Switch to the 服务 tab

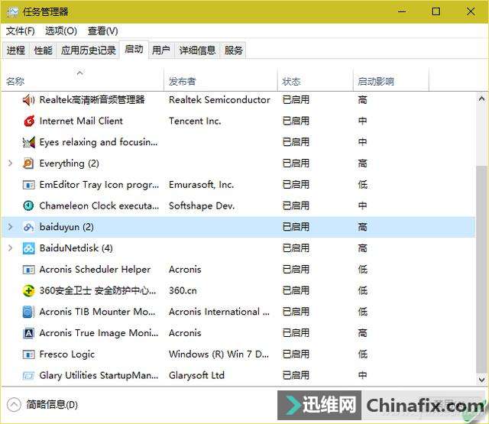[x=233, y=50]
